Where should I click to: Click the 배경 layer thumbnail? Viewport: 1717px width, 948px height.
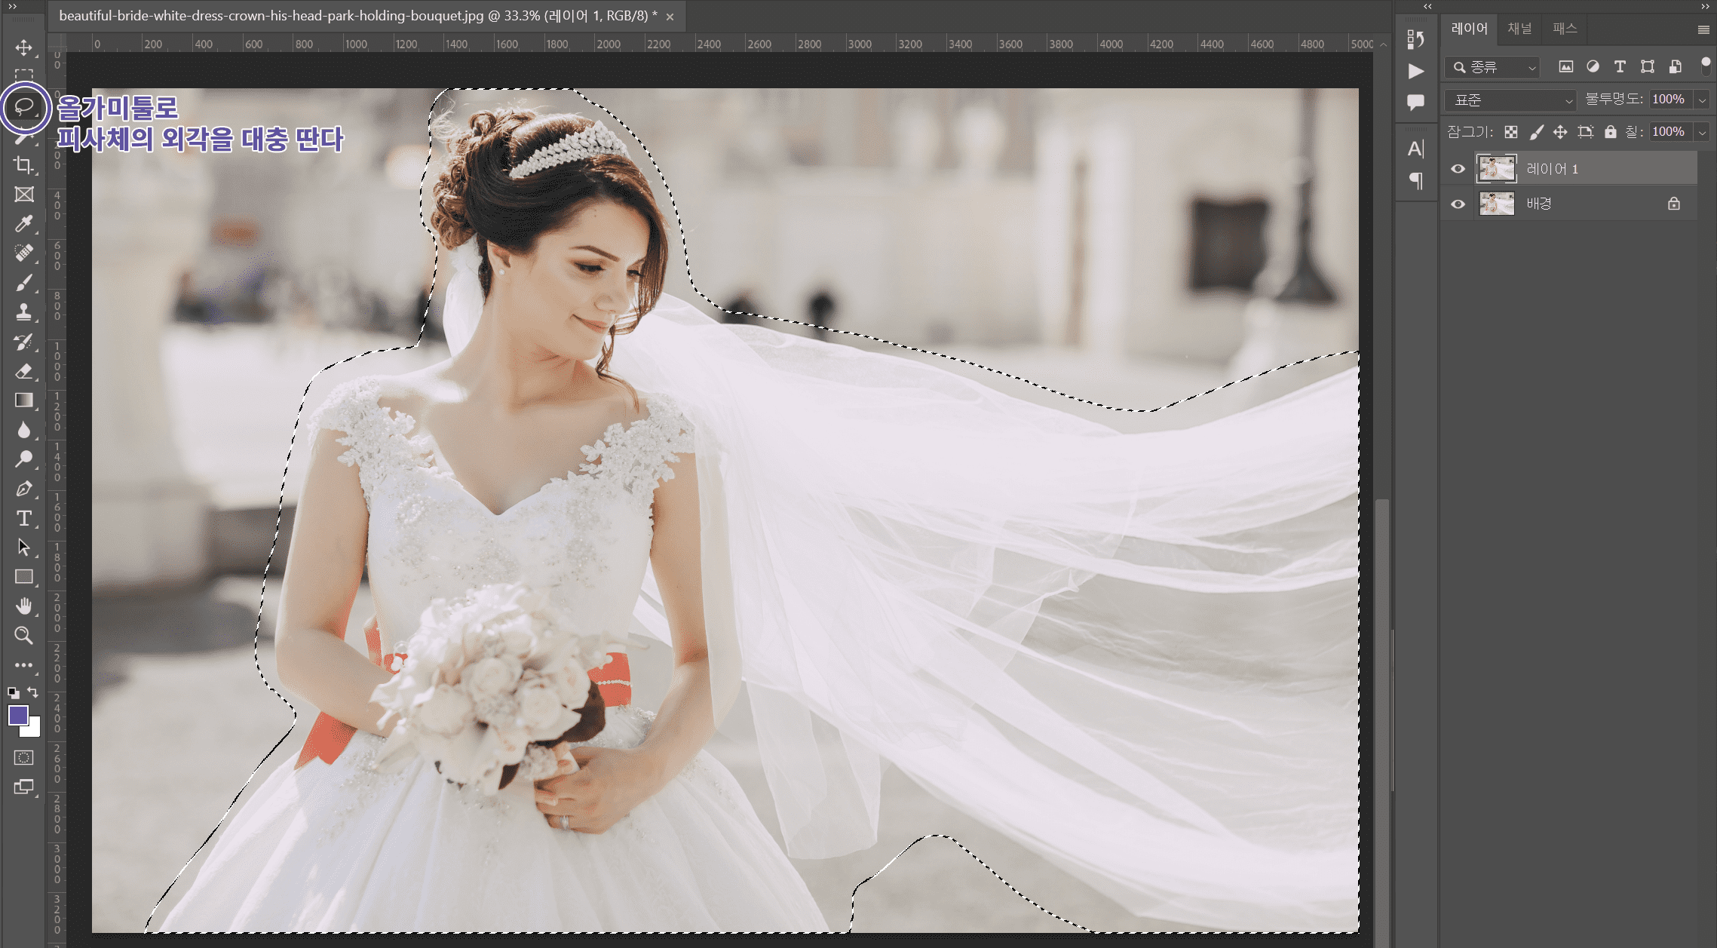(1496, 204)
